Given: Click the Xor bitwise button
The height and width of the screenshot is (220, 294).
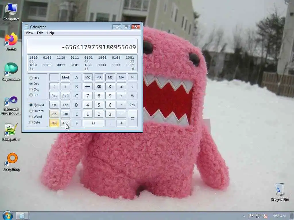Looking at the screenshot, I should click(x=65, y=105).
